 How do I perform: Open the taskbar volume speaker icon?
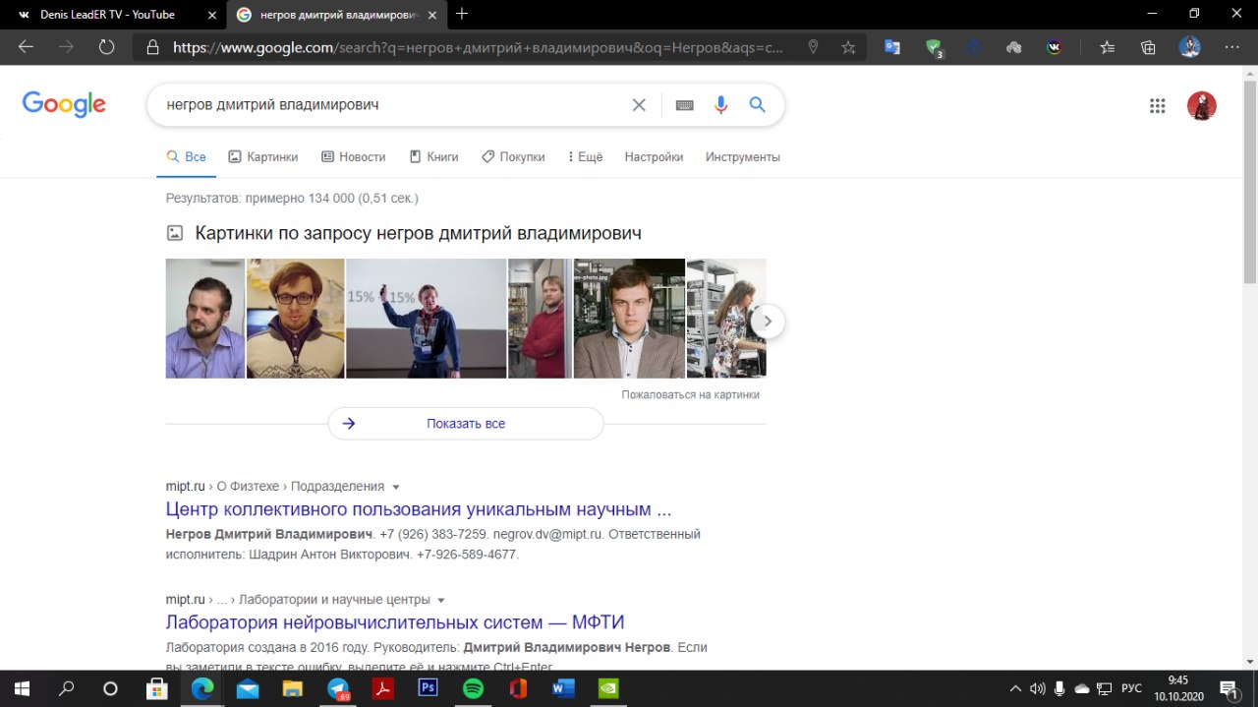click(1038, 688)
